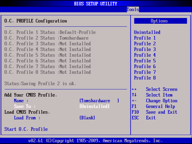Click the Load CMOS Profiles heading
Image resolution: width=192 pixels, height=144 pixels.
[27, 112]
